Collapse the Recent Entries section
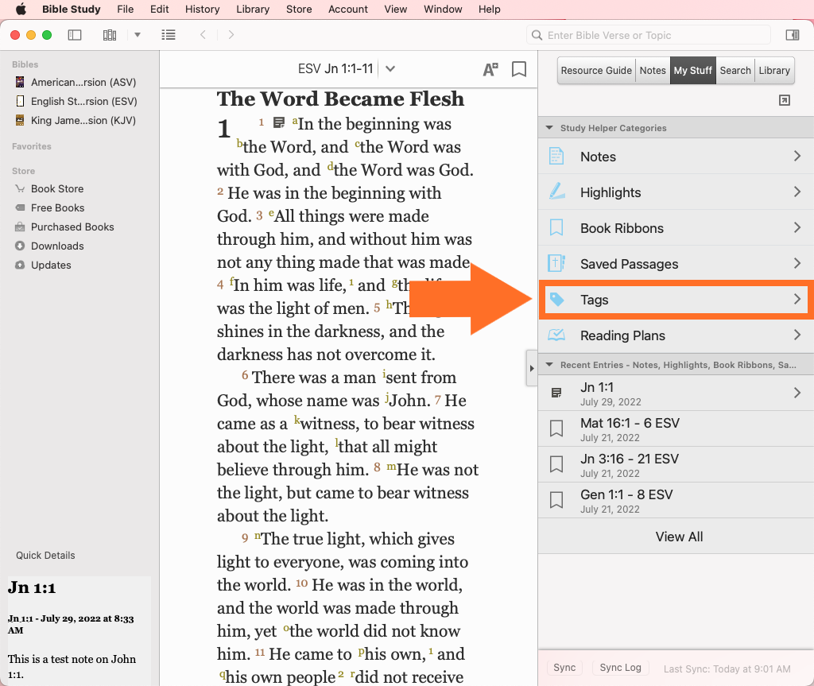814x686 pixels. pyautogui.click(x=548, y=365)
